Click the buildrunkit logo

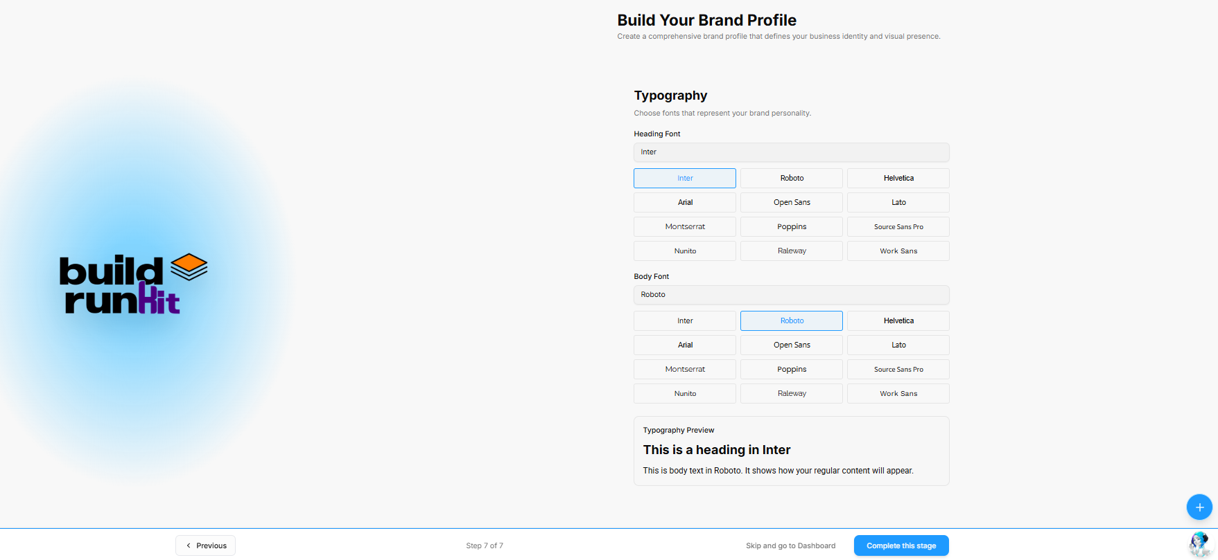(x=133, y=284)
